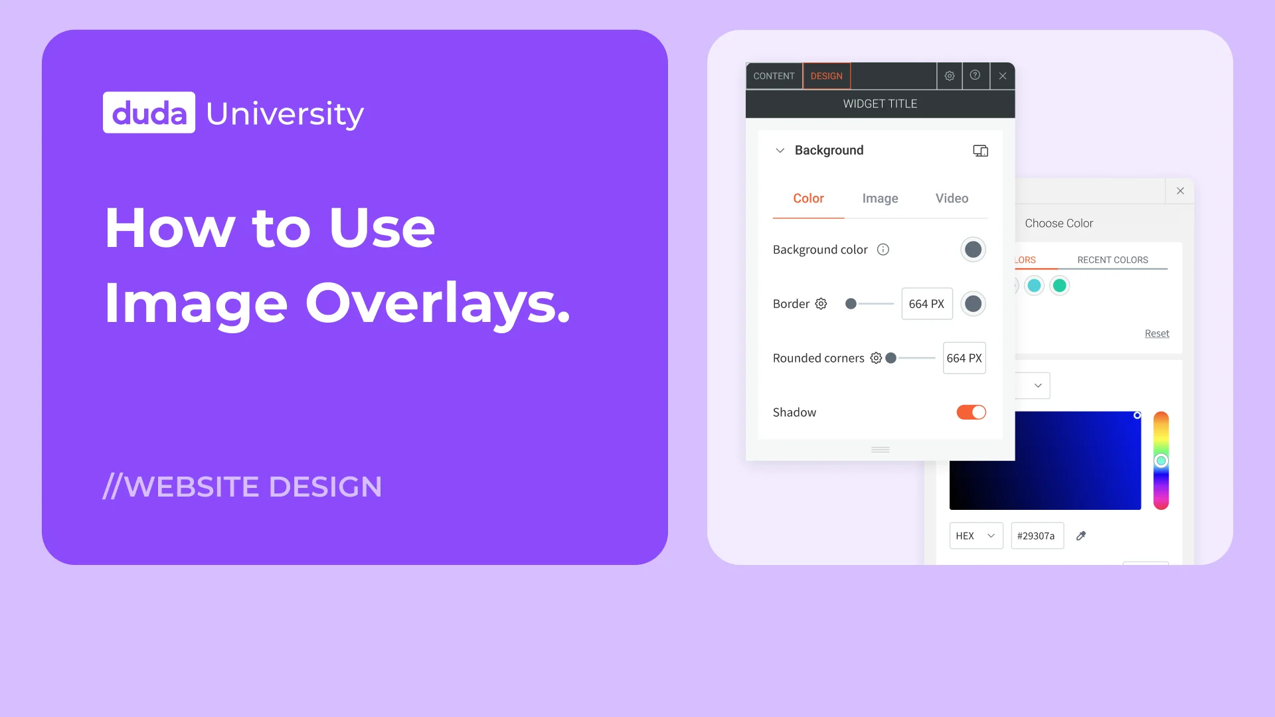Select the CONTENT tab
This screenshot has width=1275, height=717.
point(774,75)
